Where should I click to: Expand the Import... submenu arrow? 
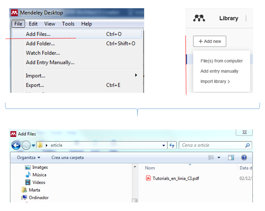[136, 75]
